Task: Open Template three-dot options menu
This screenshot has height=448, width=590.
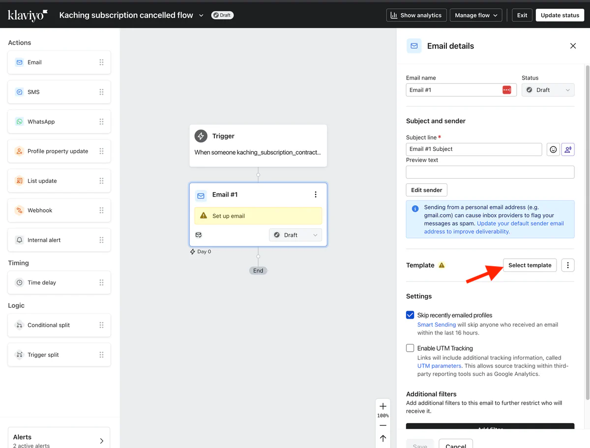Action: (568, 265)
